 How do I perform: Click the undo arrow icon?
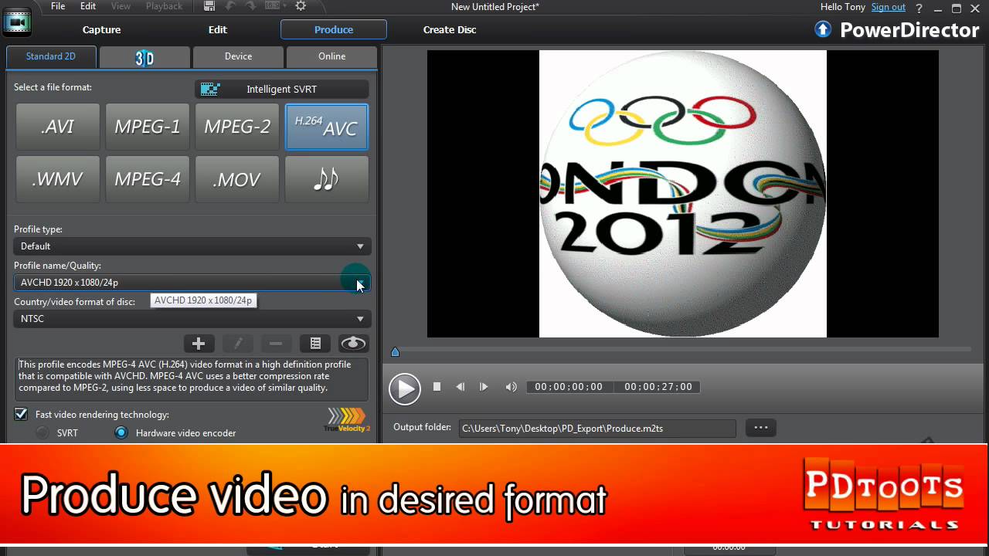231,6
